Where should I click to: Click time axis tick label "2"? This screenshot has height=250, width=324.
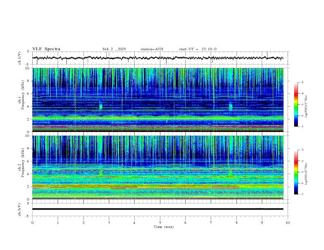click(x=83, y=223)
